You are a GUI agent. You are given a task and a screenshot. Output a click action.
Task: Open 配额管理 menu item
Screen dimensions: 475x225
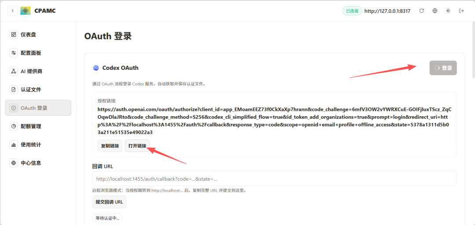(38, 126)
